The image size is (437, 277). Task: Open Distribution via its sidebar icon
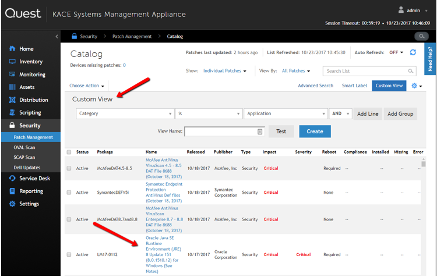point(12,100)
